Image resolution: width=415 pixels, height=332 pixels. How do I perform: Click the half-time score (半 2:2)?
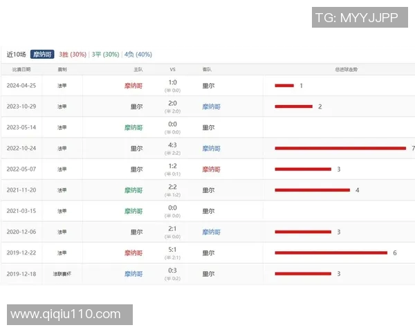(172, 154)
